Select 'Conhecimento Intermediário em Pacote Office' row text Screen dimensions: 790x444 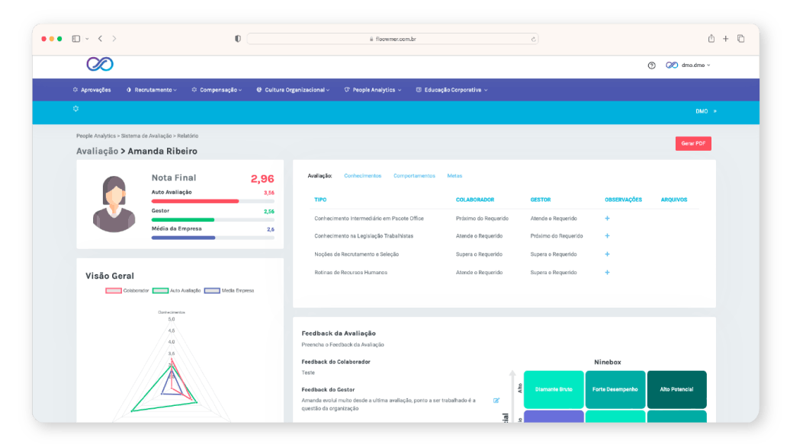(369, 219)
